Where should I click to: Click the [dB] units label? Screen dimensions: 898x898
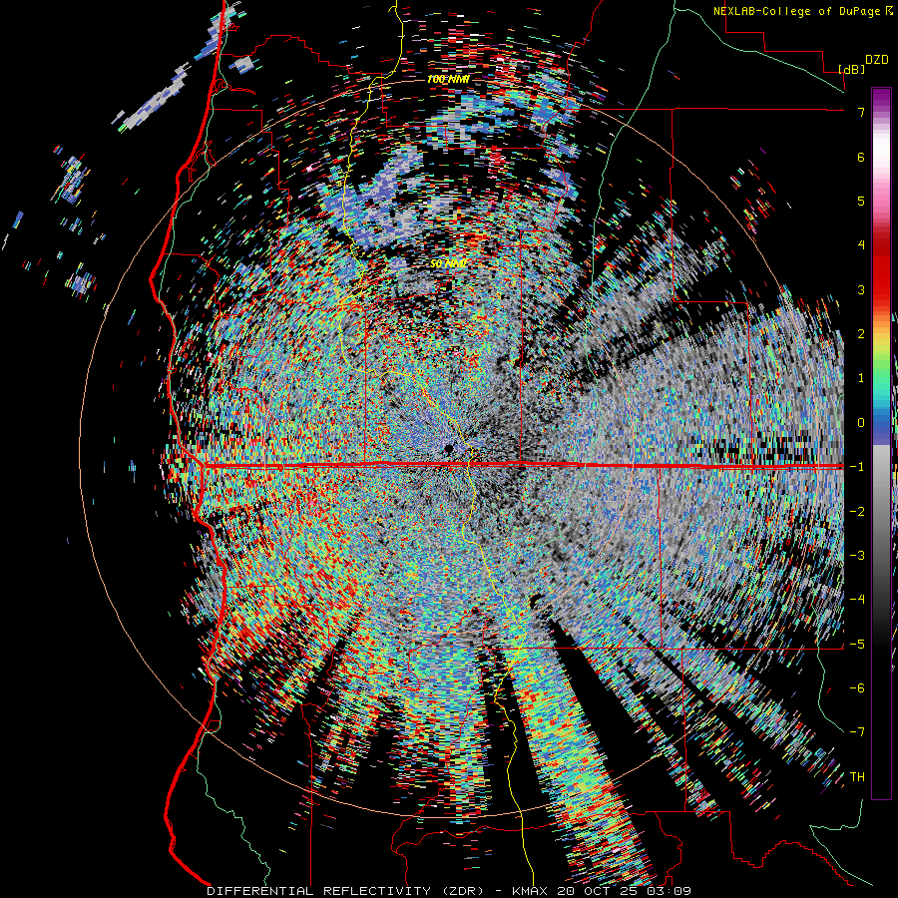pos(852,69)
